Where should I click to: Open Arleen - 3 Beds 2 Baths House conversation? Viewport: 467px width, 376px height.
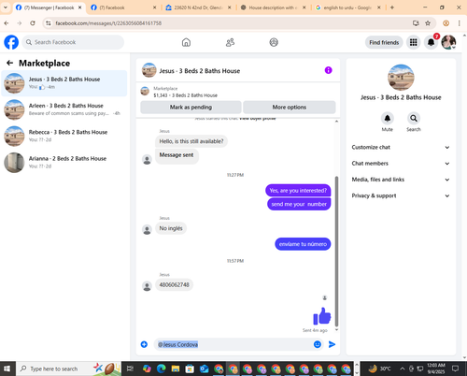pyautogui.click(x=64, y=109)
